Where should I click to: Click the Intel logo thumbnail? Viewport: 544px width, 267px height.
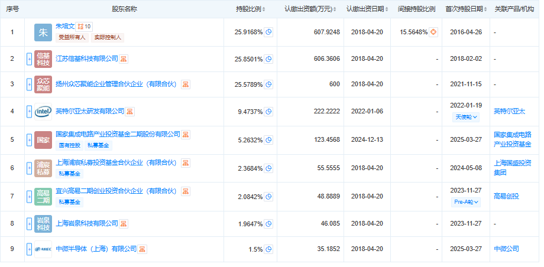(44, 111)
